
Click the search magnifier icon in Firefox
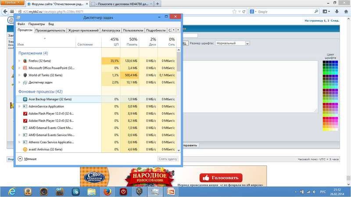click(316, 11)
